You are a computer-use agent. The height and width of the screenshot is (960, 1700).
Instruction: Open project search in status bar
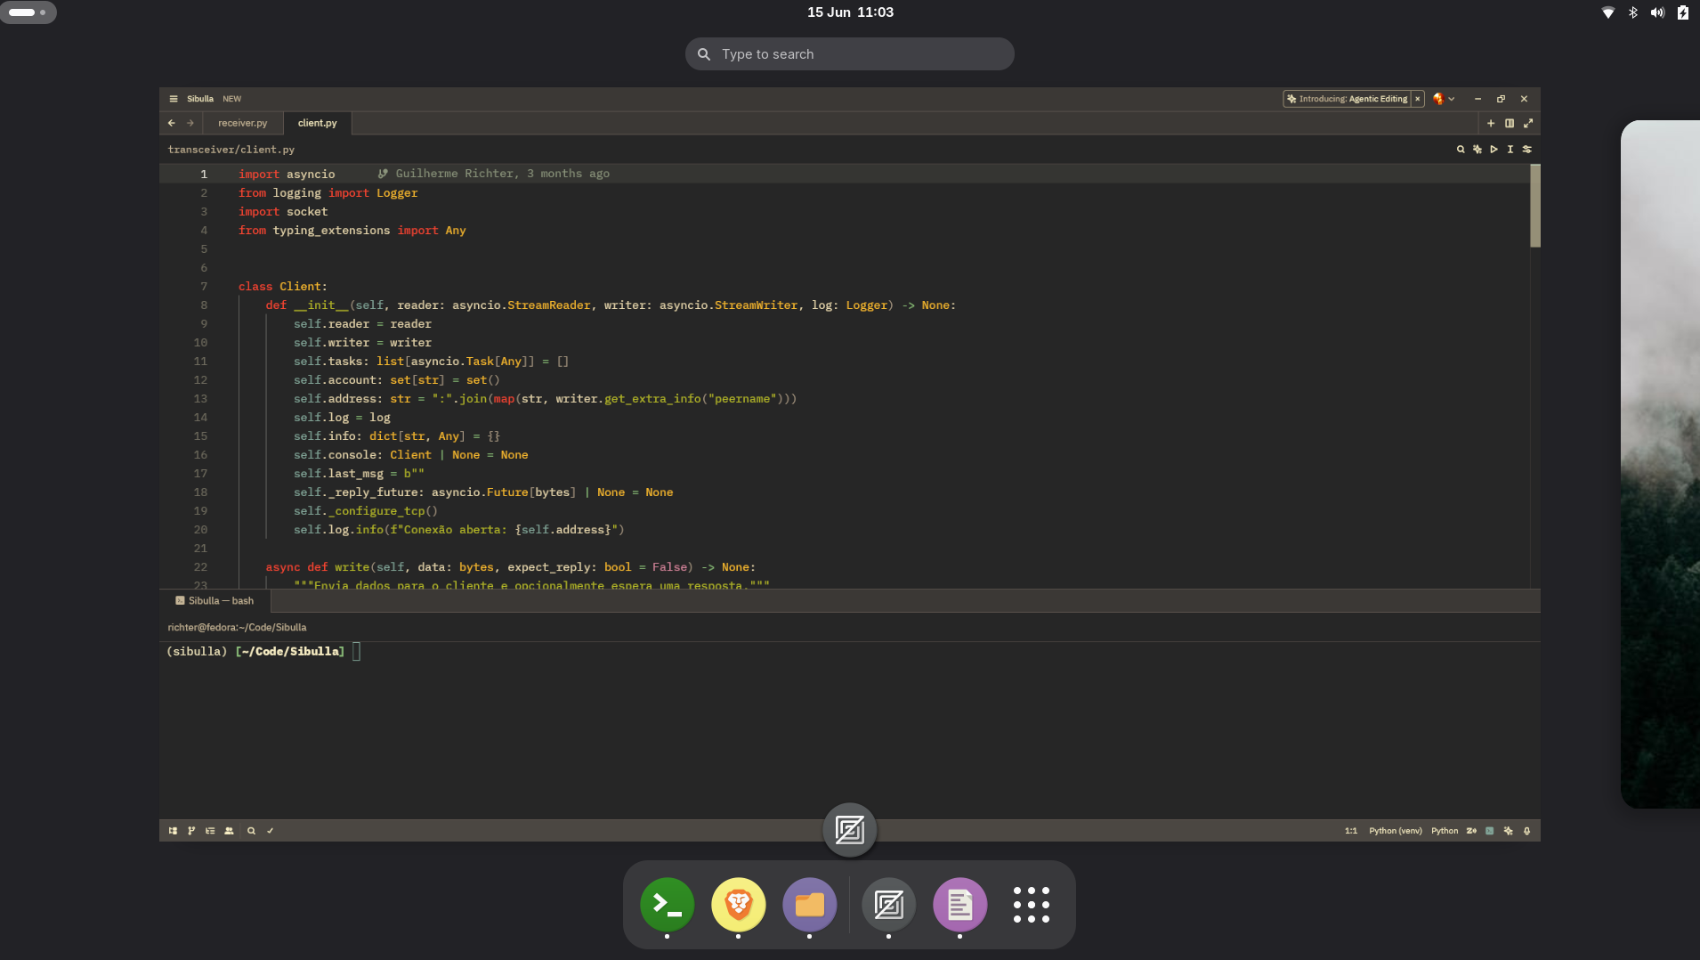(x=251, y=831)
